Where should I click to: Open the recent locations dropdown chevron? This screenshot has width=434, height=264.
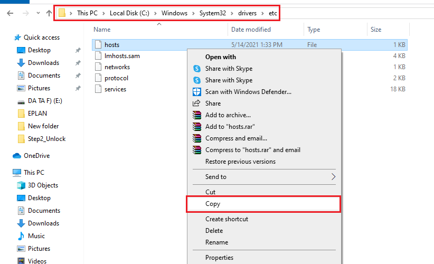pos(37,13)
